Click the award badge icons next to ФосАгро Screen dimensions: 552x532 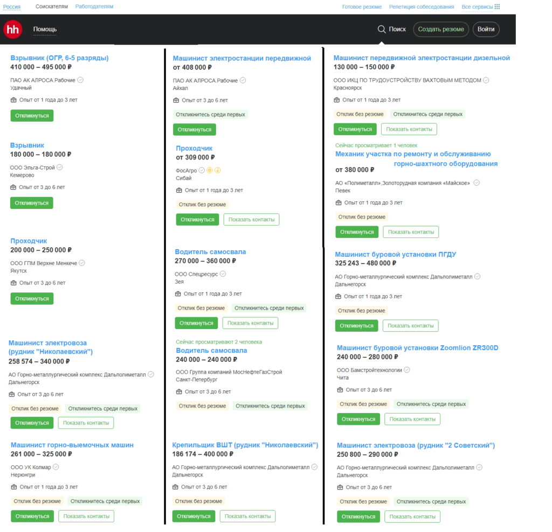(215, 170)
